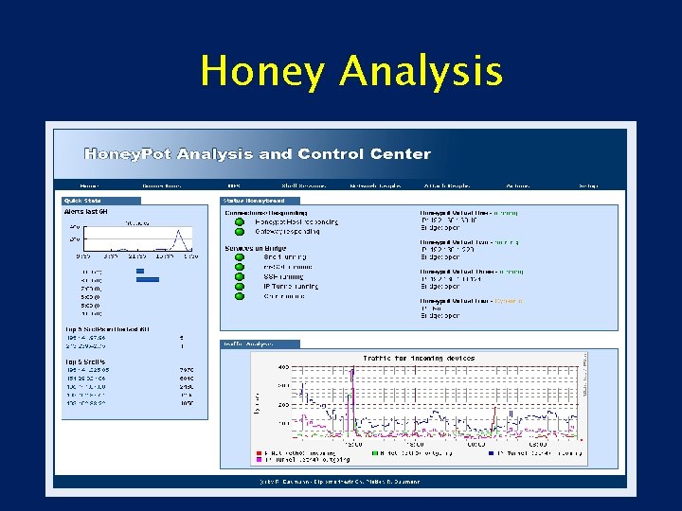Click the IP Tunnel running text

pos(291,287)
